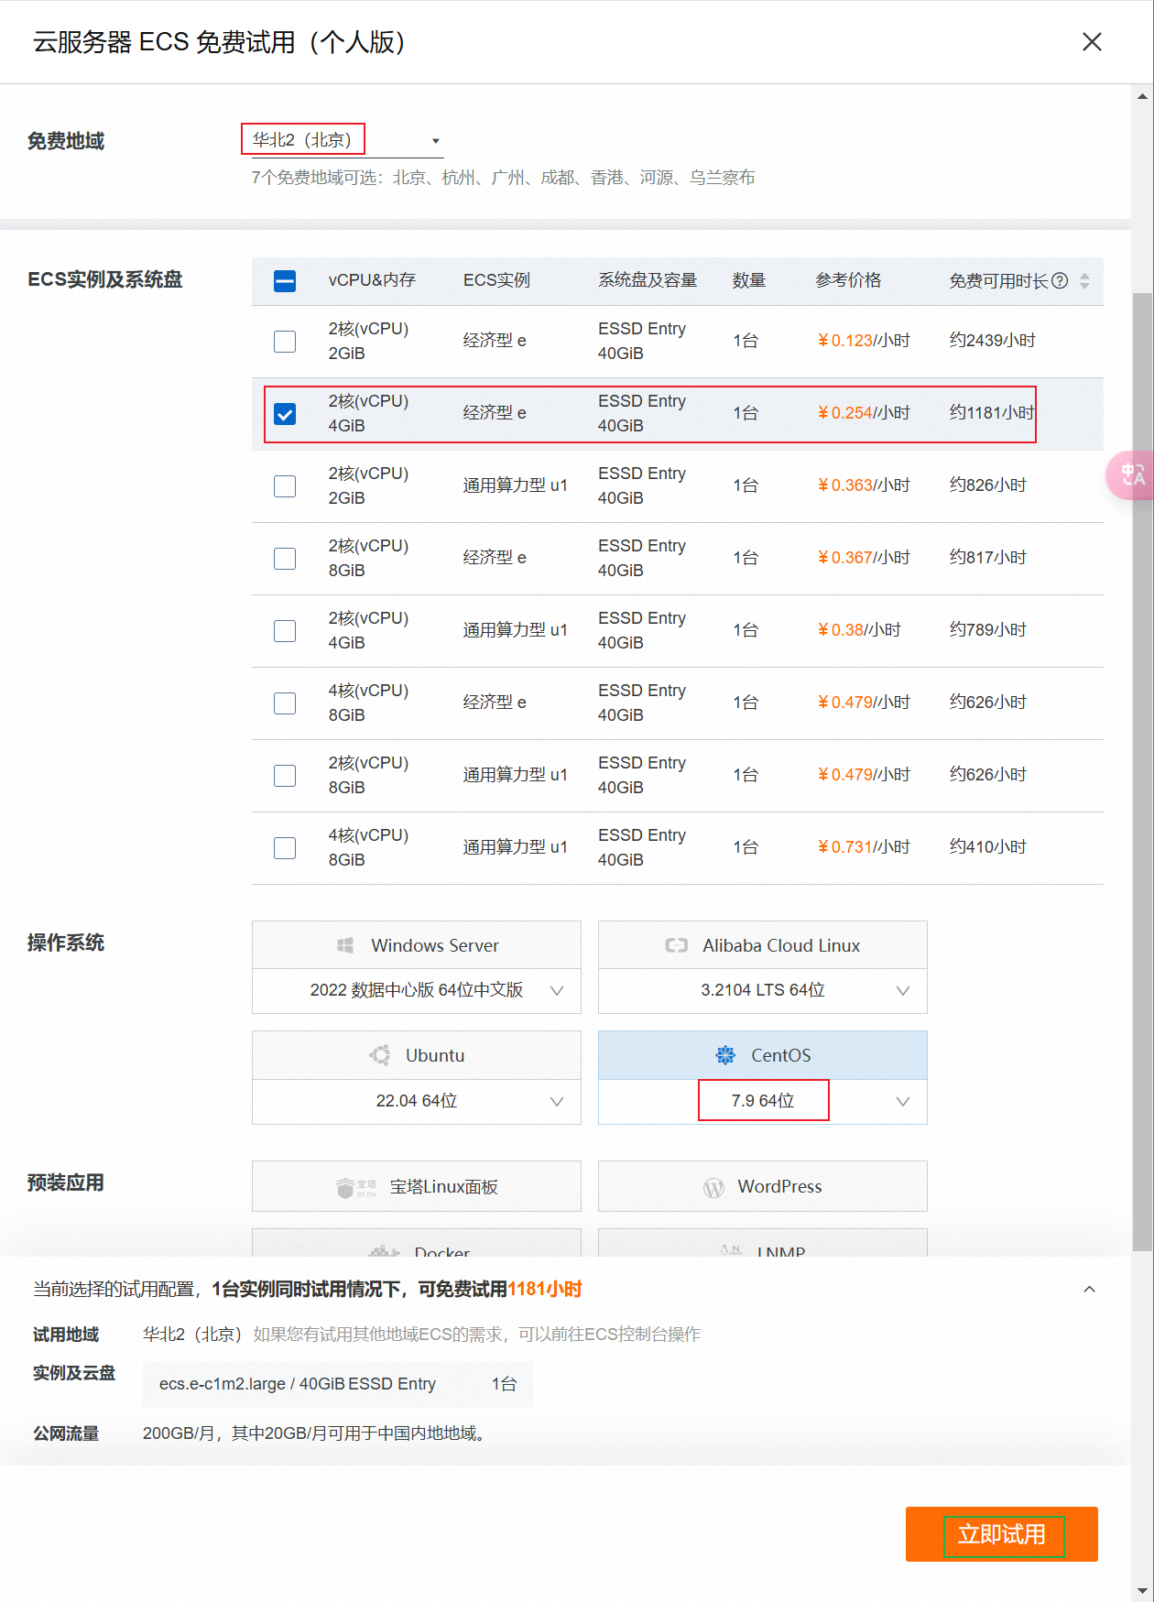
Task: Expand the Ubuntu 22.04 version dropdown
Action: (x=417, y=1101)
